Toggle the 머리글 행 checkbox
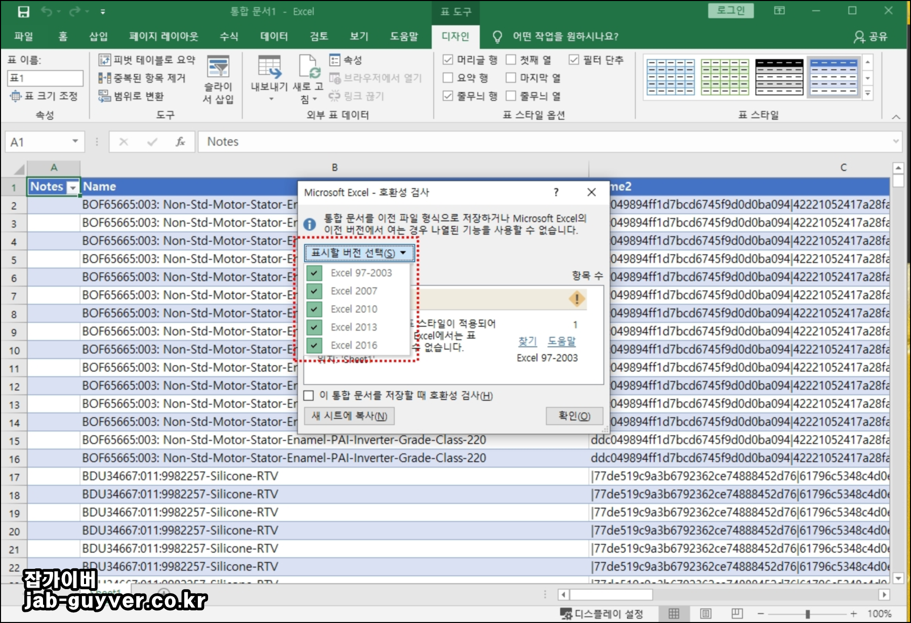 [448, 60]
